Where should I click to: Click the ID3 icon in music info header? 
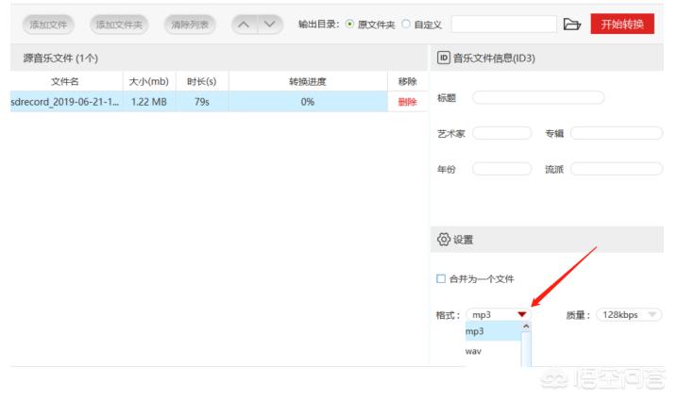pyautogui.click(x=444, y=58)
